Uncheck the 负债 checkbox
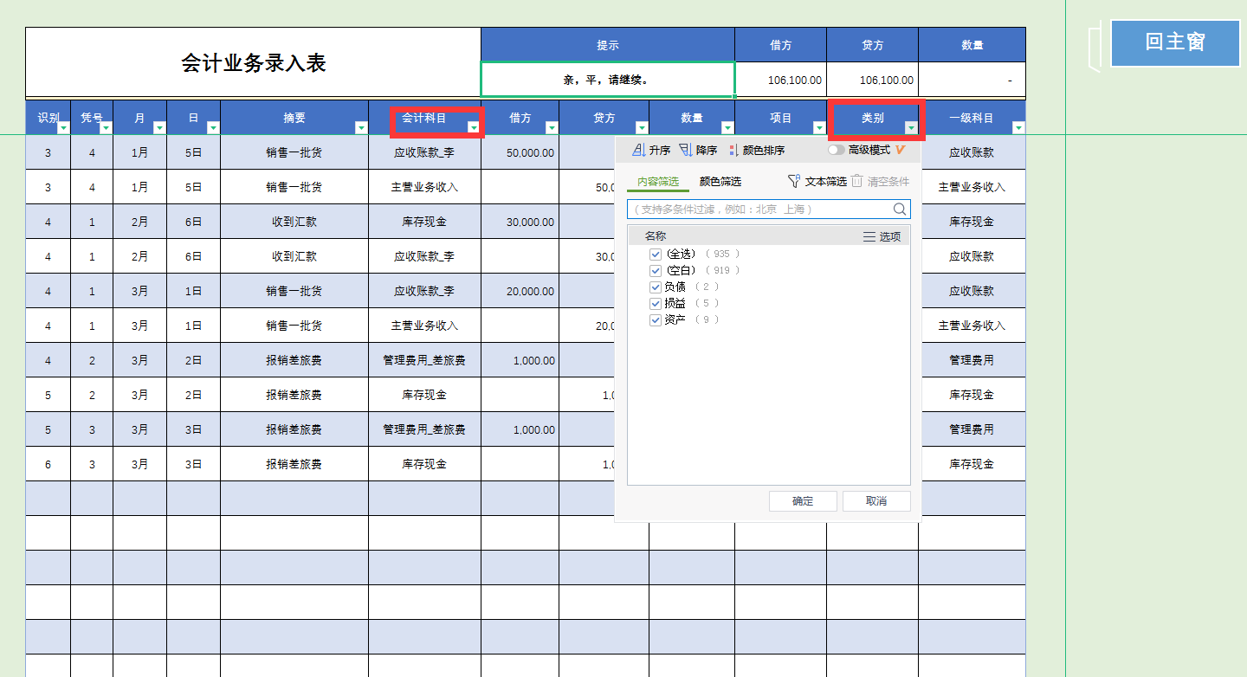Screen dimensions: 1247x677 pos(656,287)
